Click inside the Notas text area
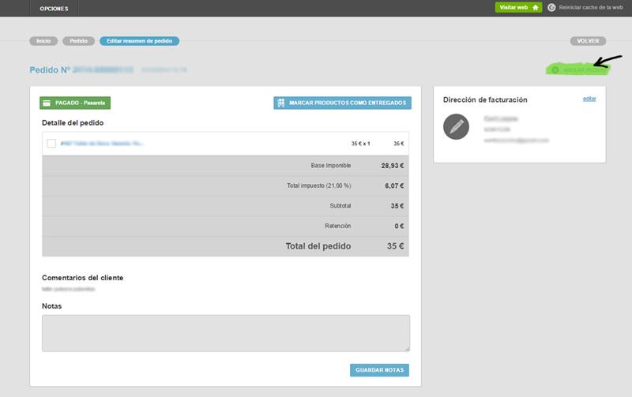The image size is (632, 397). tap(225, 332)
